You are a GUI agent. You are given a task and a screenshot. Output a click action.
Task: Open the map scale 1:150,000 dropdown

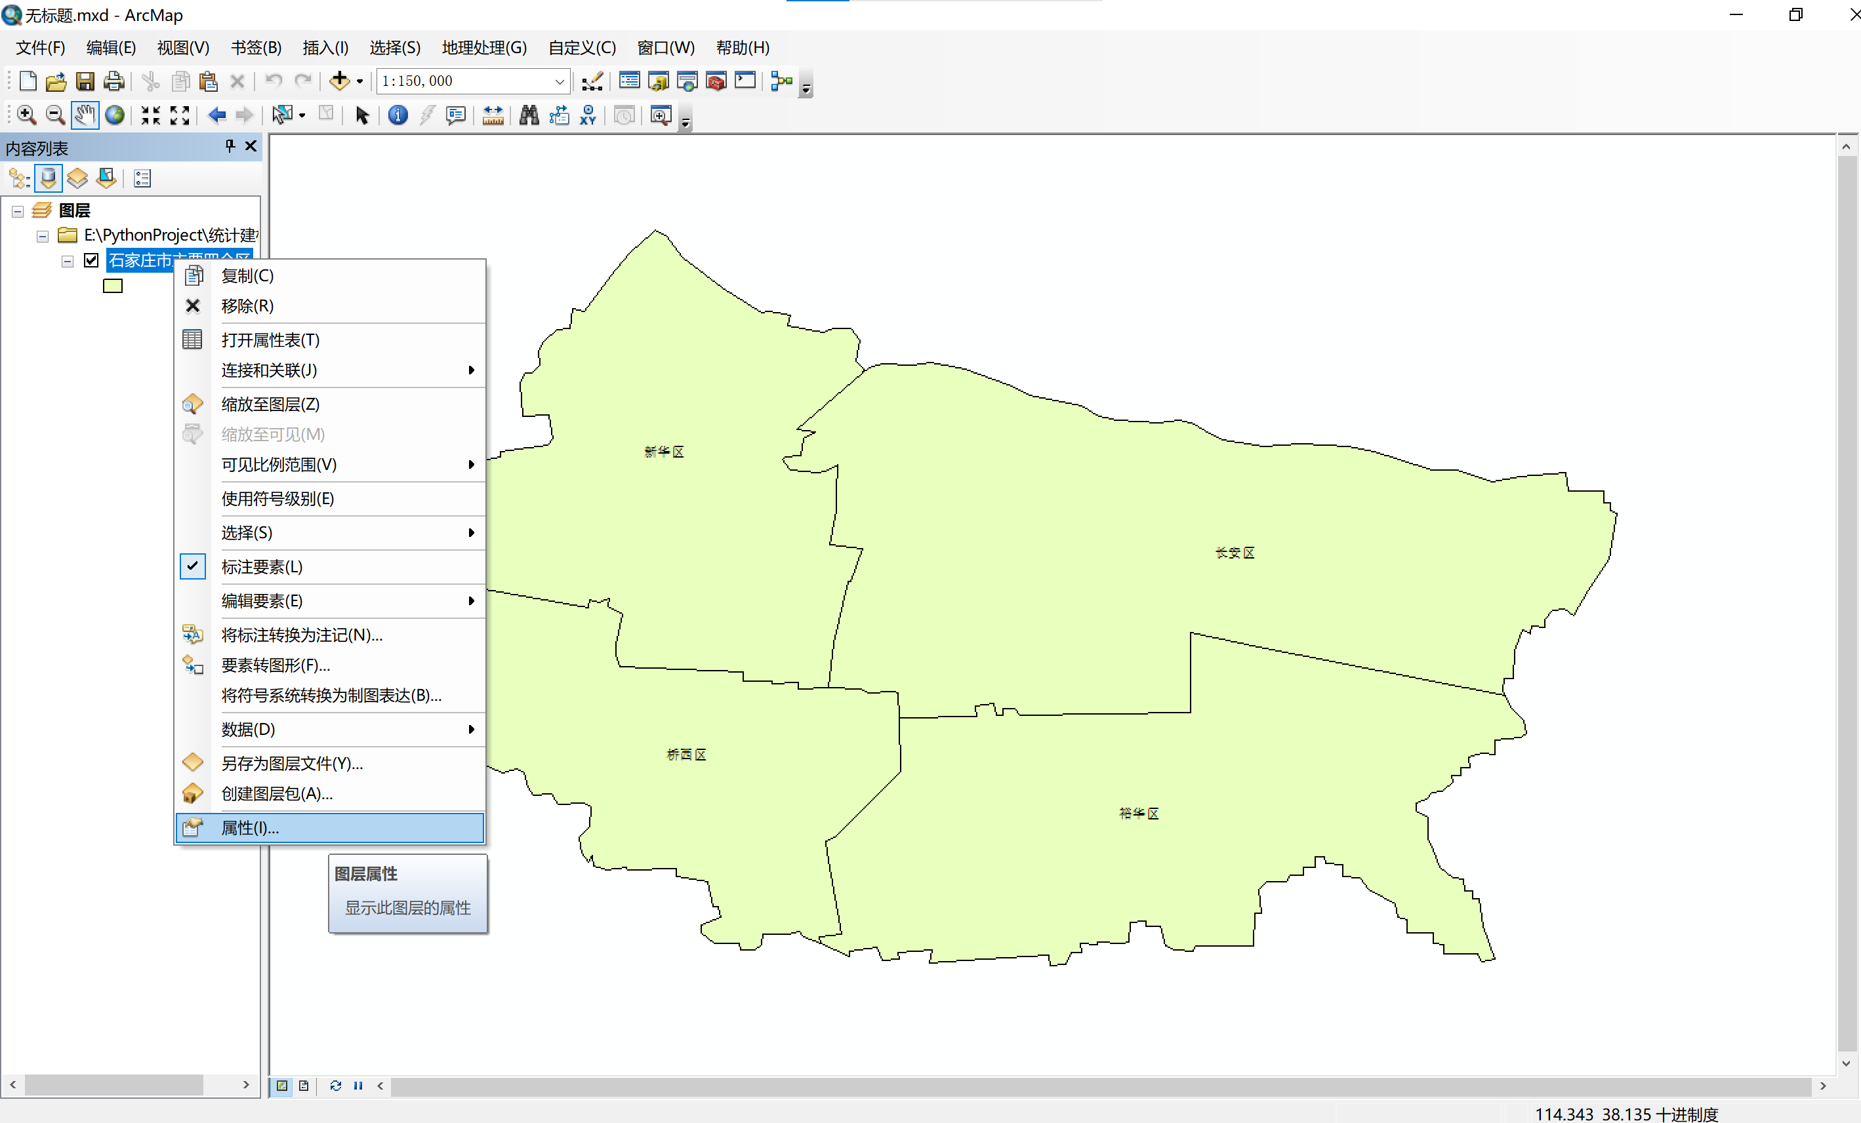point(559,81)
